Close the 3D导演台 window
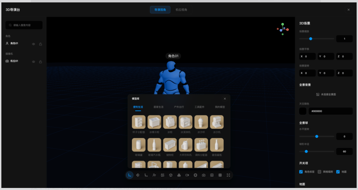Viewport: 358px width, 190px height. point(349,10)
